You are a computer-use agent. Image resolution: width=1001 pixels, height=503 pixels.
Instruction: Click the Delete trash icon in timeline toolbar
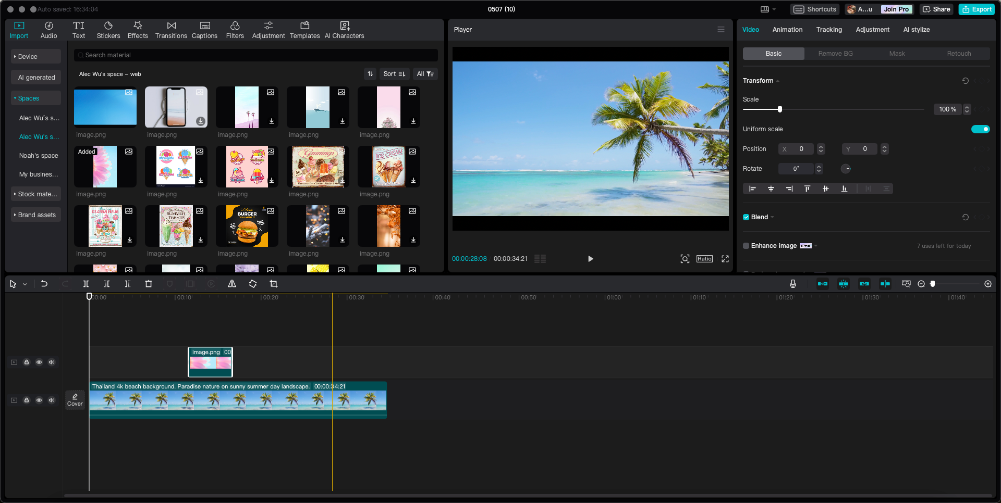[x=149, y=284]
